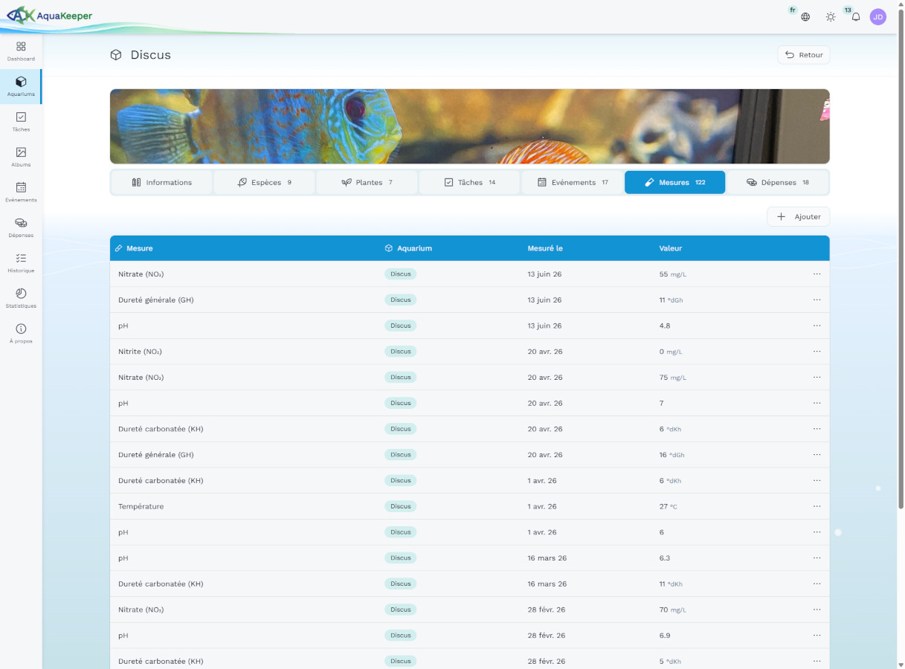Switch to the Tâches tab
The height and width of the screenshot is (669, 905).
point(469,182)
